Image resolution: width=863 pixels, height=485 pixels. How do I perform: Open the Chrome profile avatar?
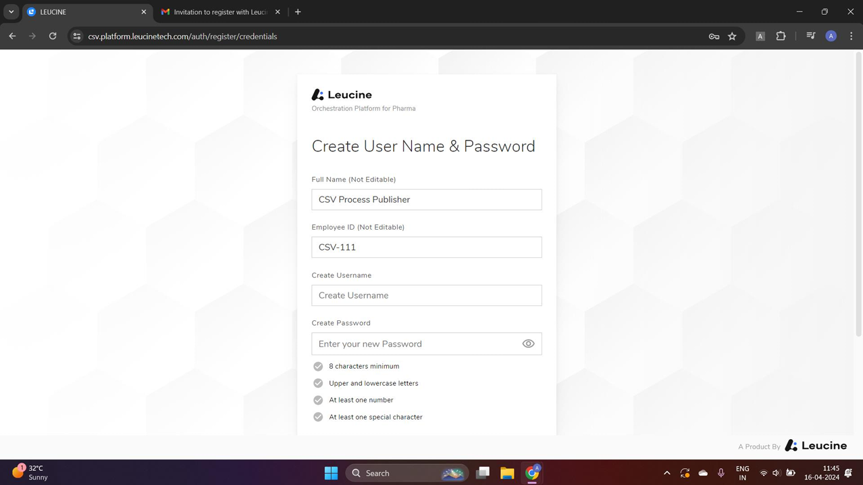[831, 36]
